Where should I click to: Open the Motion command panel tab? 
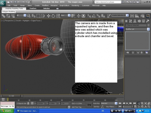coord(139,21)
